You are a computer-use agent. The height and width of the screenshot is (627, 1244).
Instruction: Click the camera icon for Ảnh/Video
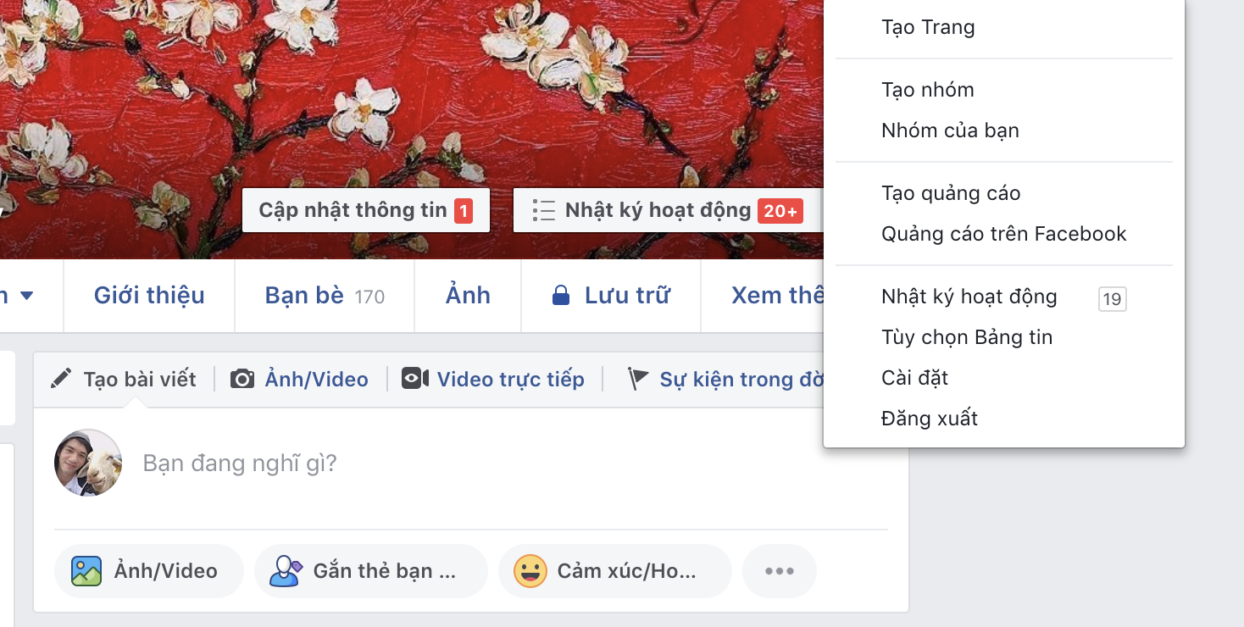[x=243, y=379]
